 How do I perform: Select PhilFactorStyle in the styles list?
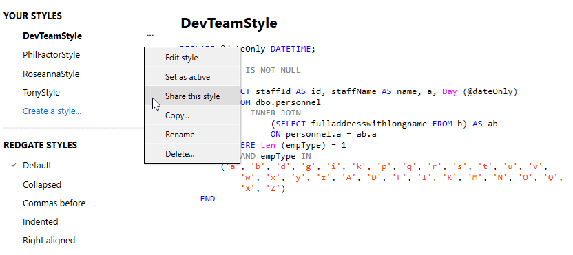coord(51,55)
